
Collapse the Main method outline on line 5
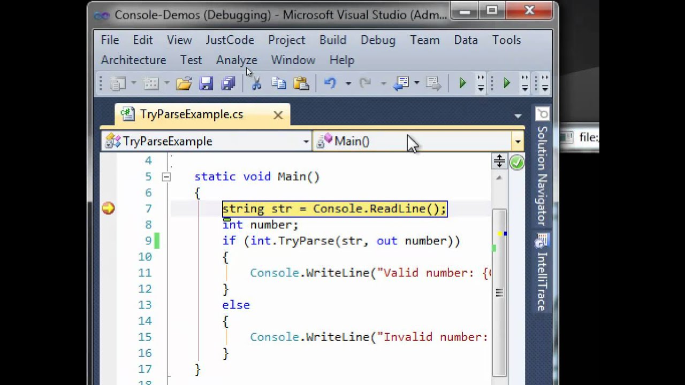click(x=166, y=177)
